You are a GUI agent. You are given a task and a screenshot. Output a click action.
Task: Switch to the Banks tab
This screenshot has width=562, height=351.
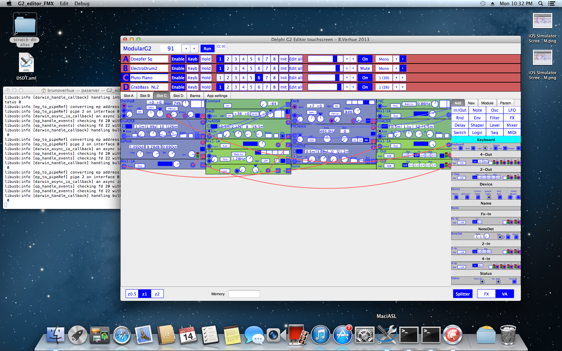(195, 96)
